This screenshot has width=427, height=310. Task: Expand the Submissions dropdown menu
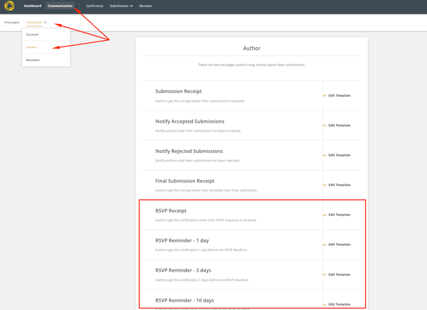[x=121, y=6]
